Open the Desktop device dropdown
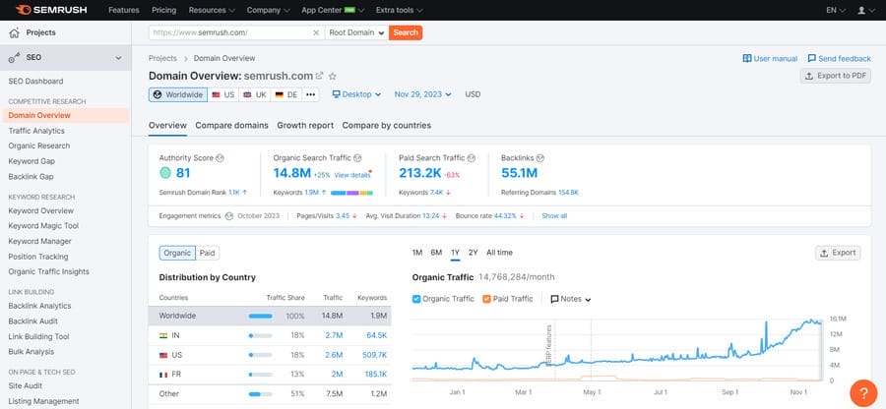This screenshot has width=886, height=409. [x=356, y=94]
